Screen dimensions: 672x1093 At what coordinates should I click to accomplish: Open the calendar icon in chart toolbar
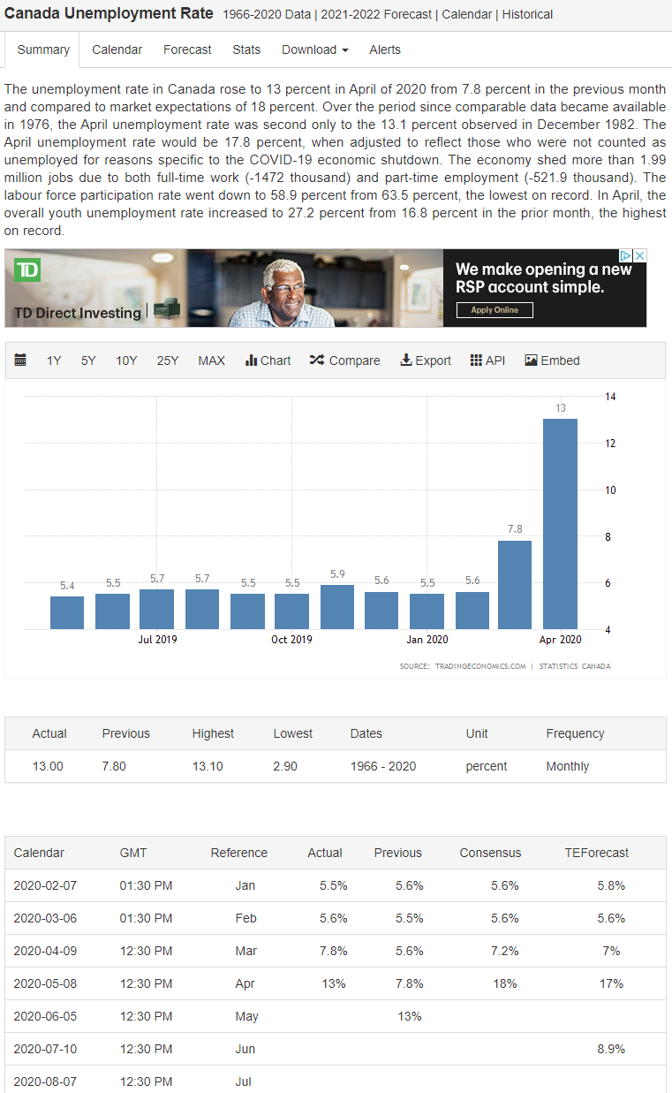(20, 361)
